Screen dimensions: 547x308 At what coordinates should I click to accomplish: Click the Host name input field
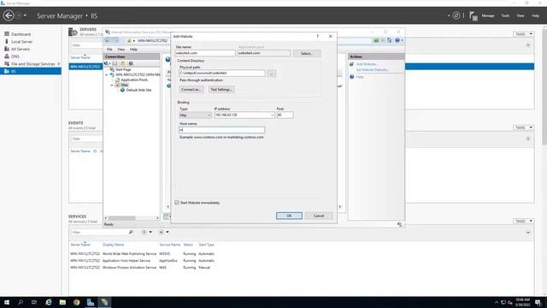point(222,130)
